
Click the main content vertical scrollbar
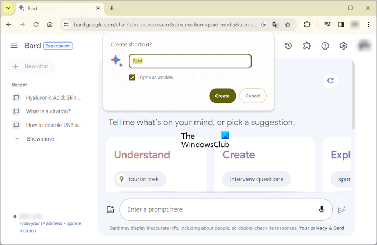[x=353, y=94]
